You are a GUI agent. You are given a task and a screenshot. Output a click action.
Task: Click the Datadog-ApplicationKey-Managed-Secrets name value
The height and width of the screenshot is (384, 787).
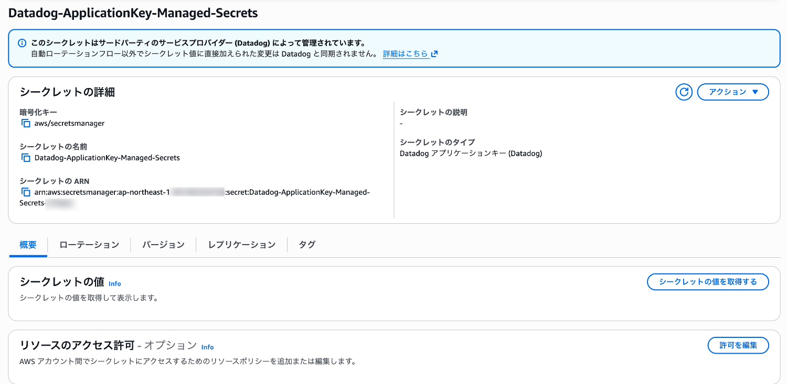click(107, 158)
